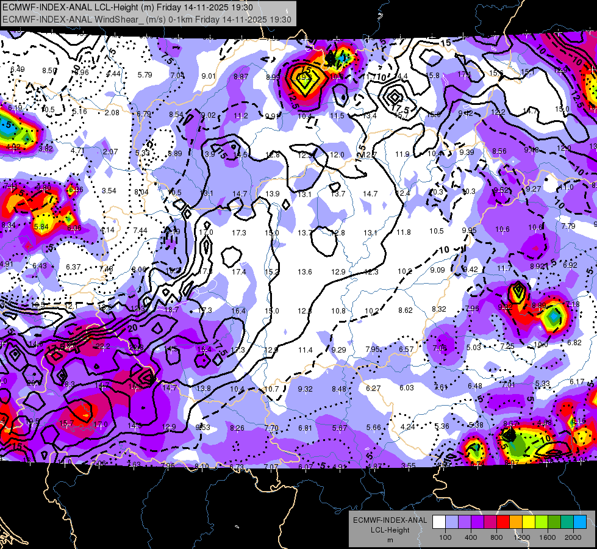The height and width of the screenshot is (549, 597).
Task: Click the wind shear value '11.4'
Action: point(306,350)
